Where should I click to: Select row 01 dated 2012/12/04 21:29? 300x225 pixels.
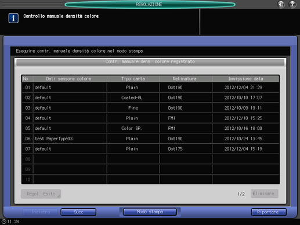click(x=150, y=88)
